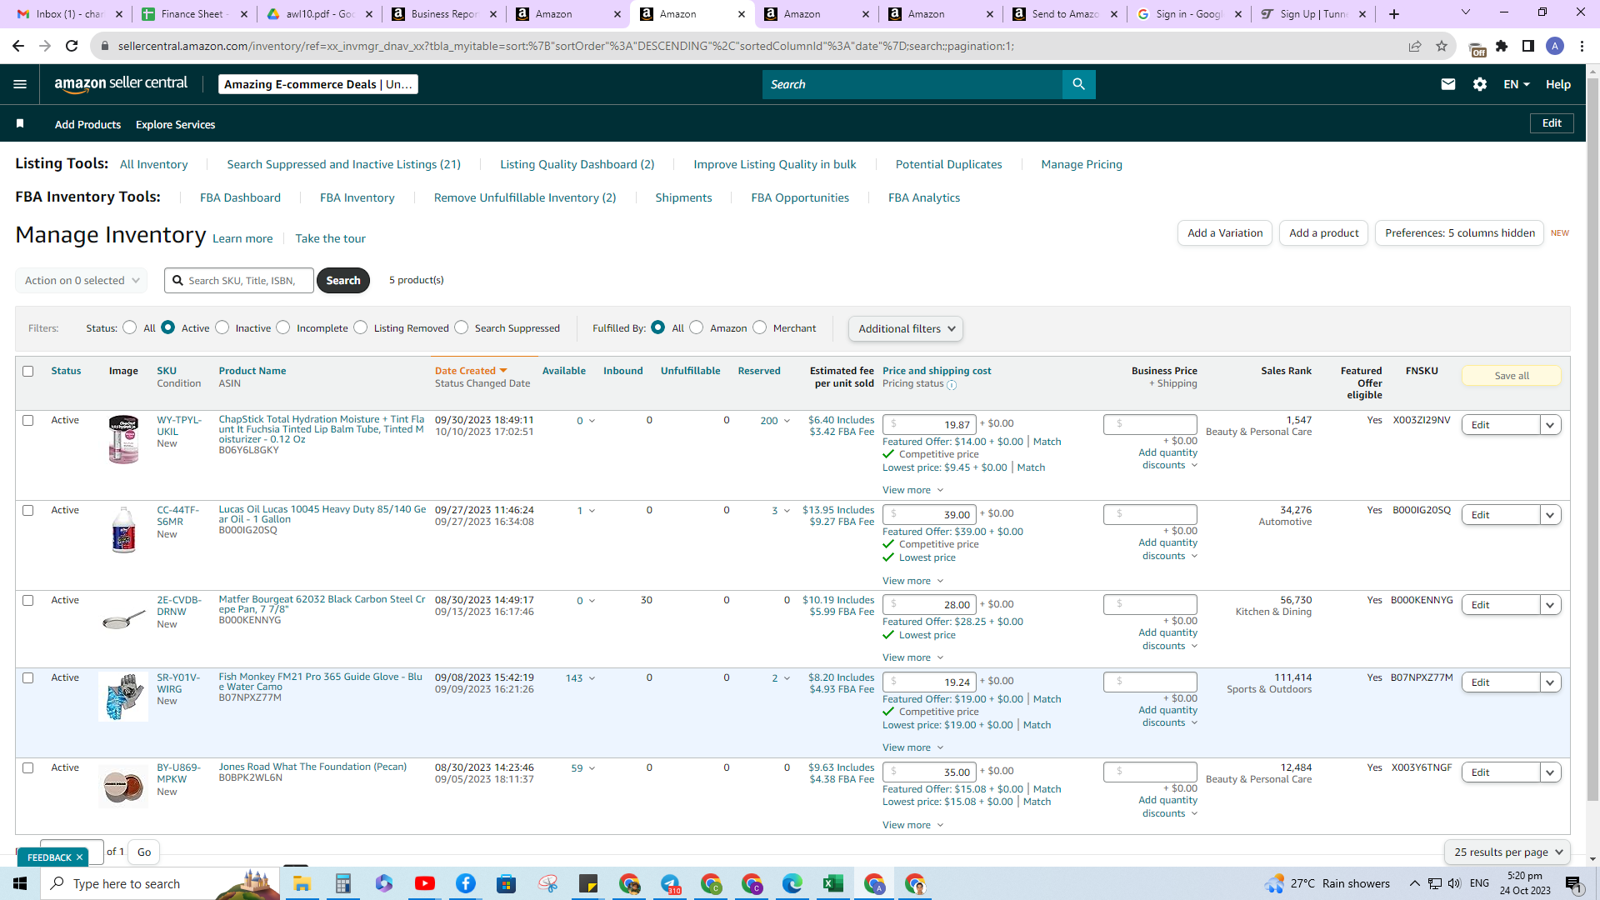This screenshot has width=1600, height=900.
Task: Select the Listing Removed status filter
Action: coord(360,327)
